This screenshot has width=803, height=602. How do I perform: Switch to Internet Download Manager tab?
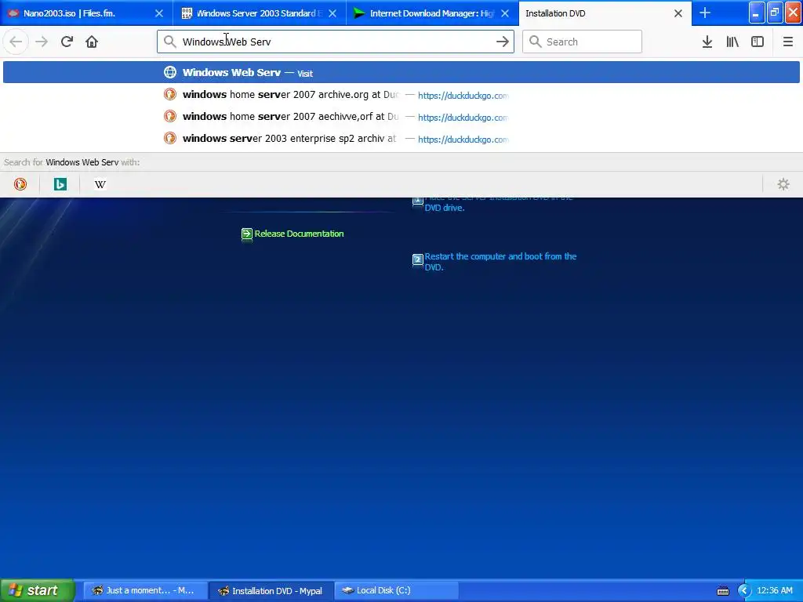tap(432, 13)
